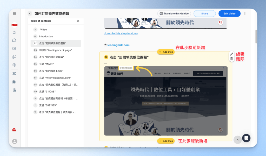Click Add Step above step 02
This screenshot has height=156, width=266.
166,52
